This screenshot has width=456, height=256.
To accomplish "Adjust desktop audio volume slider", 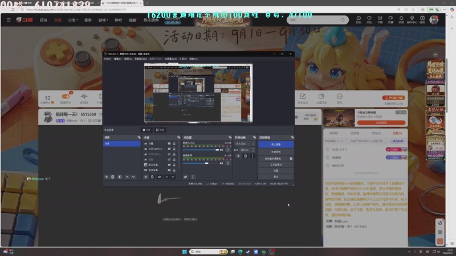I will click(201, 163).
